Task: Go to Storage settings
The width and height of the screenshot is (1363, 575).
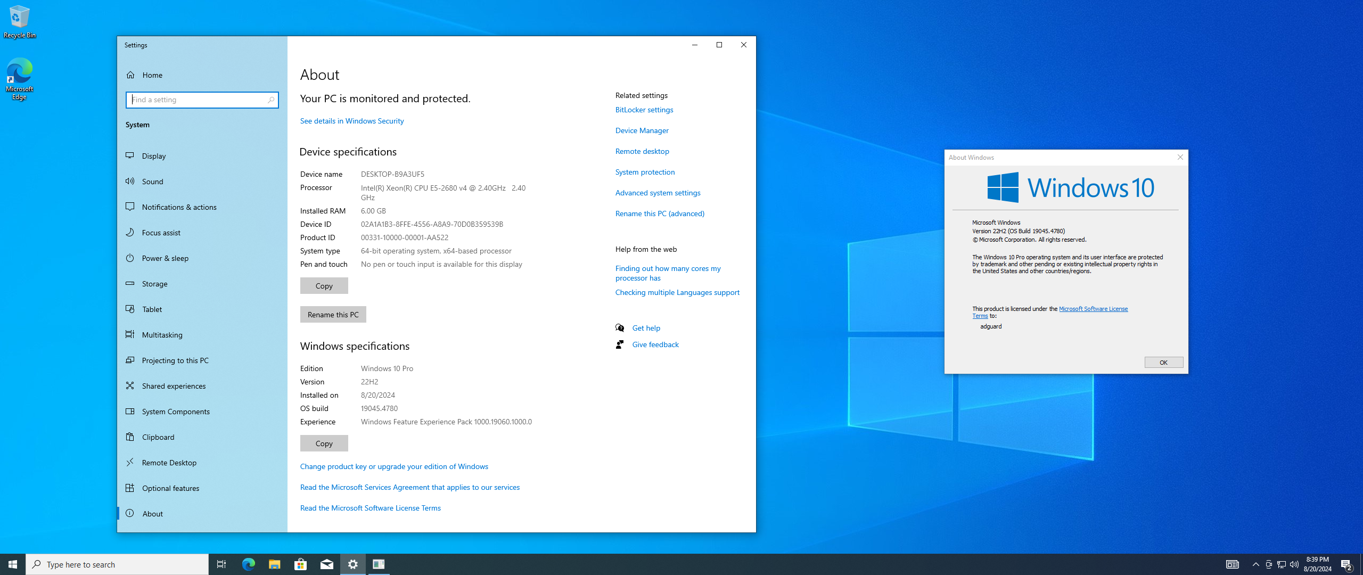Action: point(154,284)
